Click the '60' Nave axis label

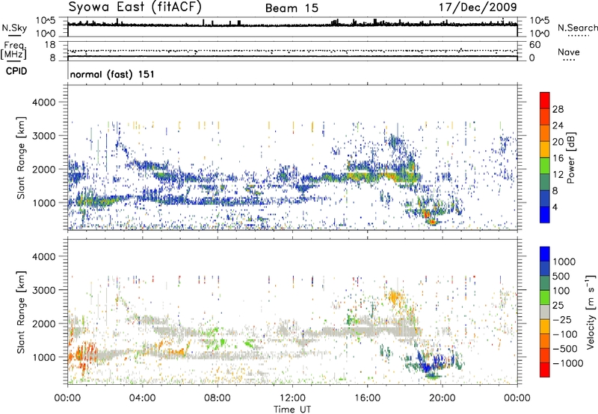click(x=534, y=45)
